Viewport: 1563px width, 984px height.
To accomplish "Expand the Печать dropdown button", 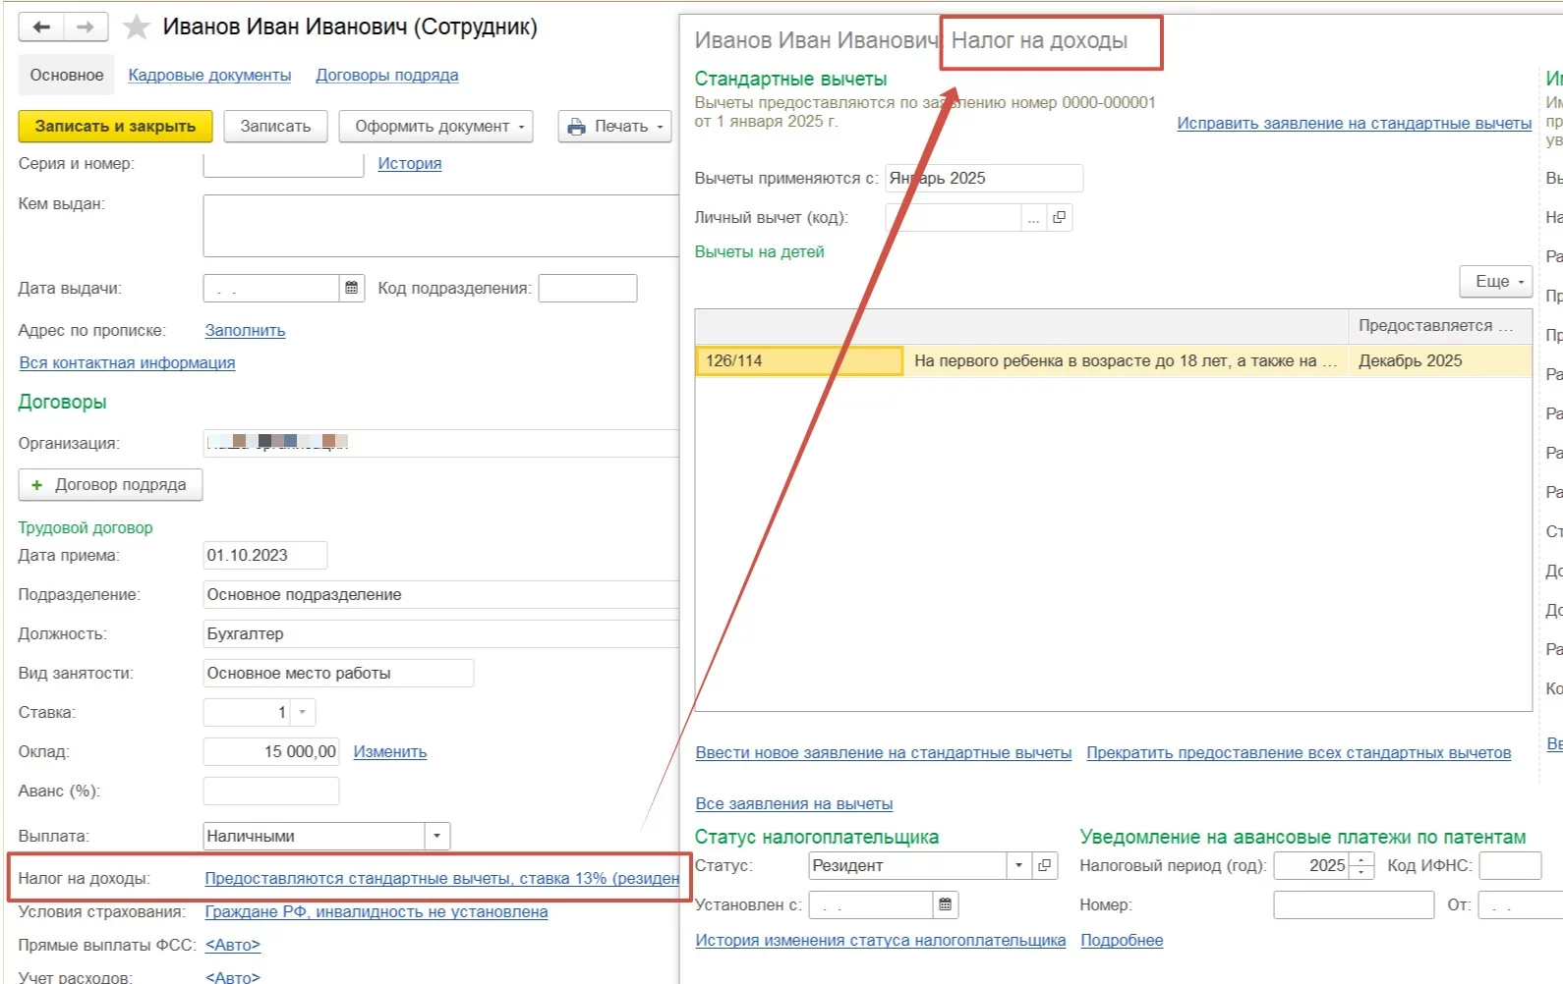I will coord(615,126).
